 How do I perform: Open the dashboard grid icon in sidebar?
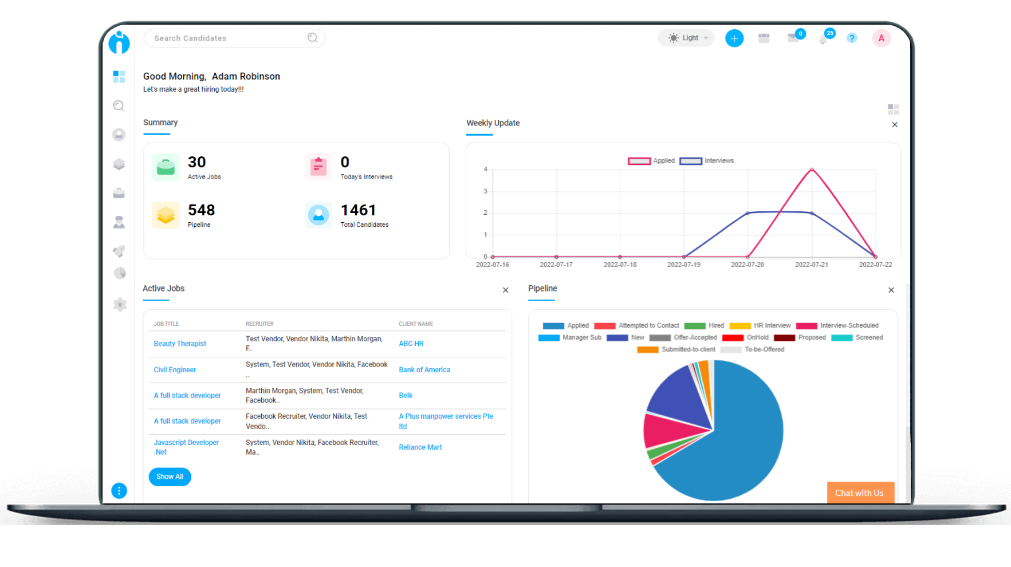point(119,76)
